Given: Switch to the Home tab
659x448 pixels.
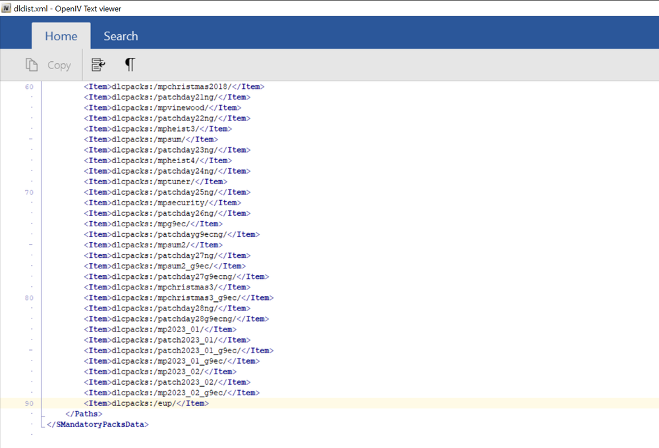Looking at the screenshot, I should point(61,36).
